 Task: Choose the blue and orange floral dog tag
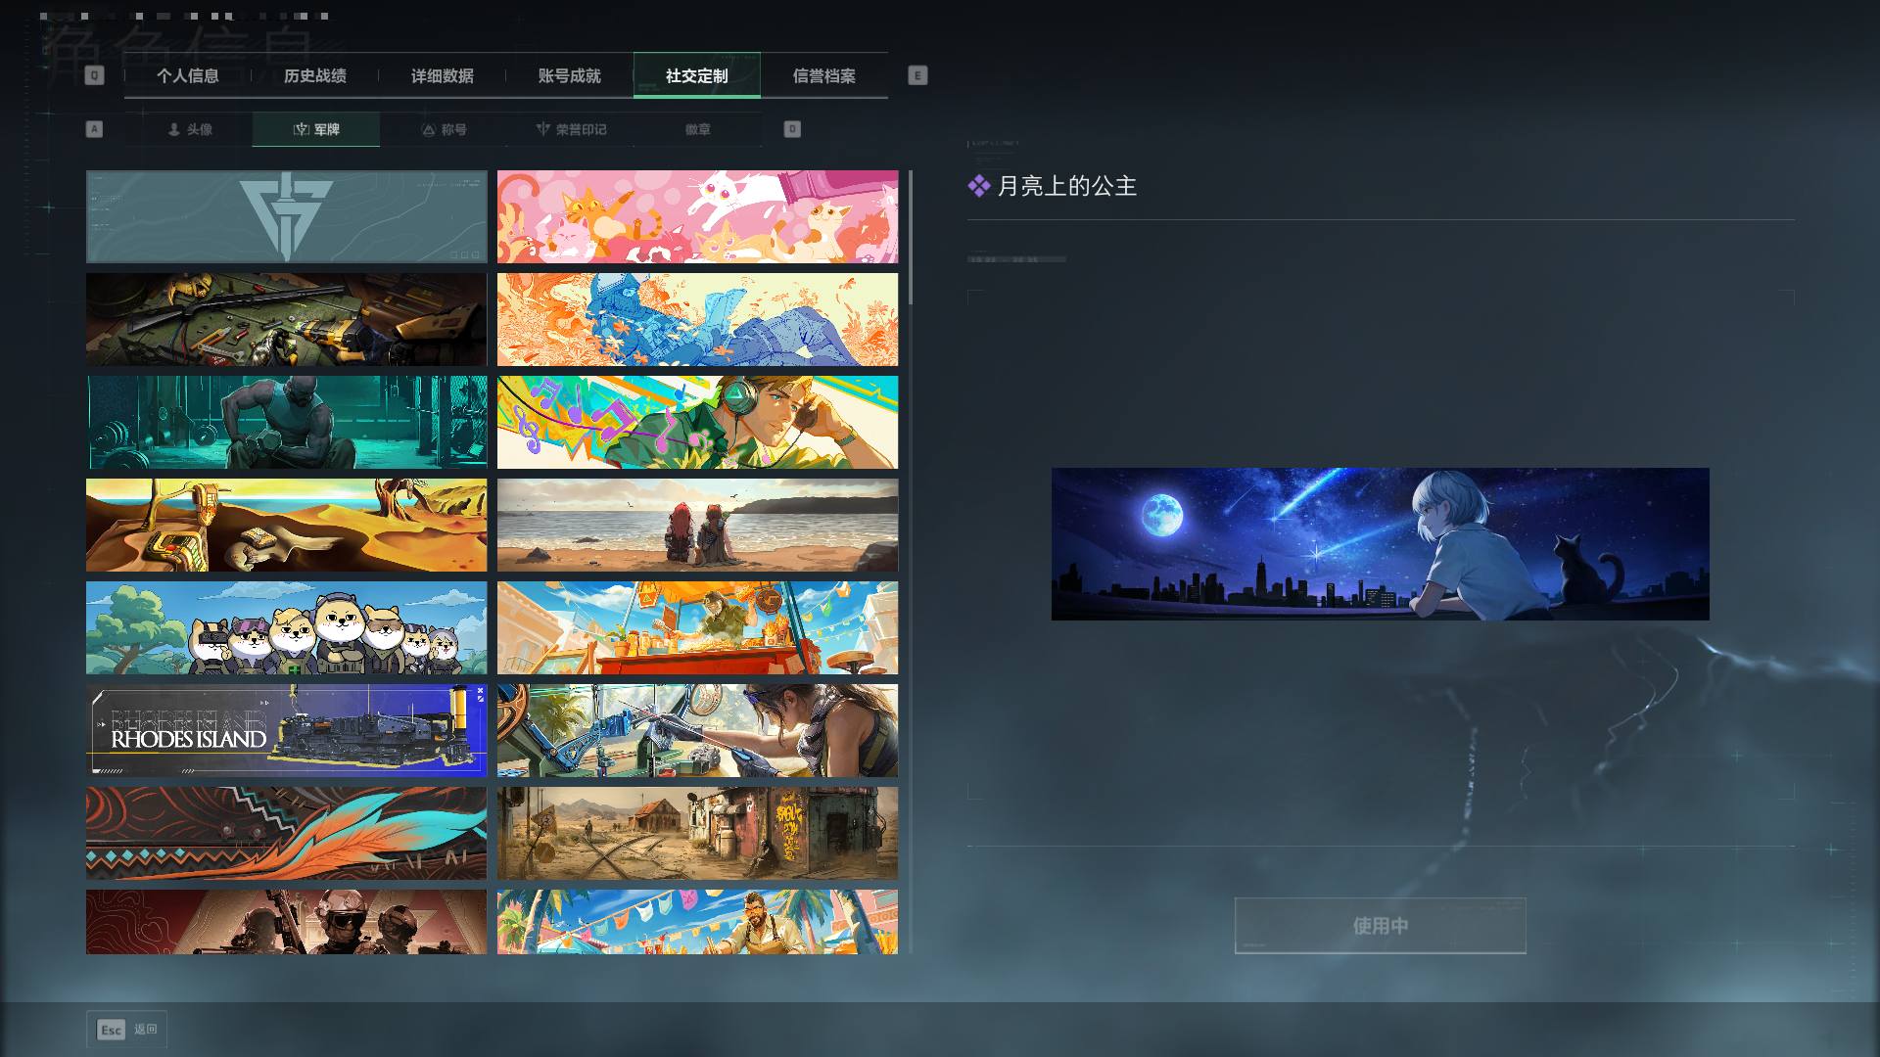click(x=697, y=320)
